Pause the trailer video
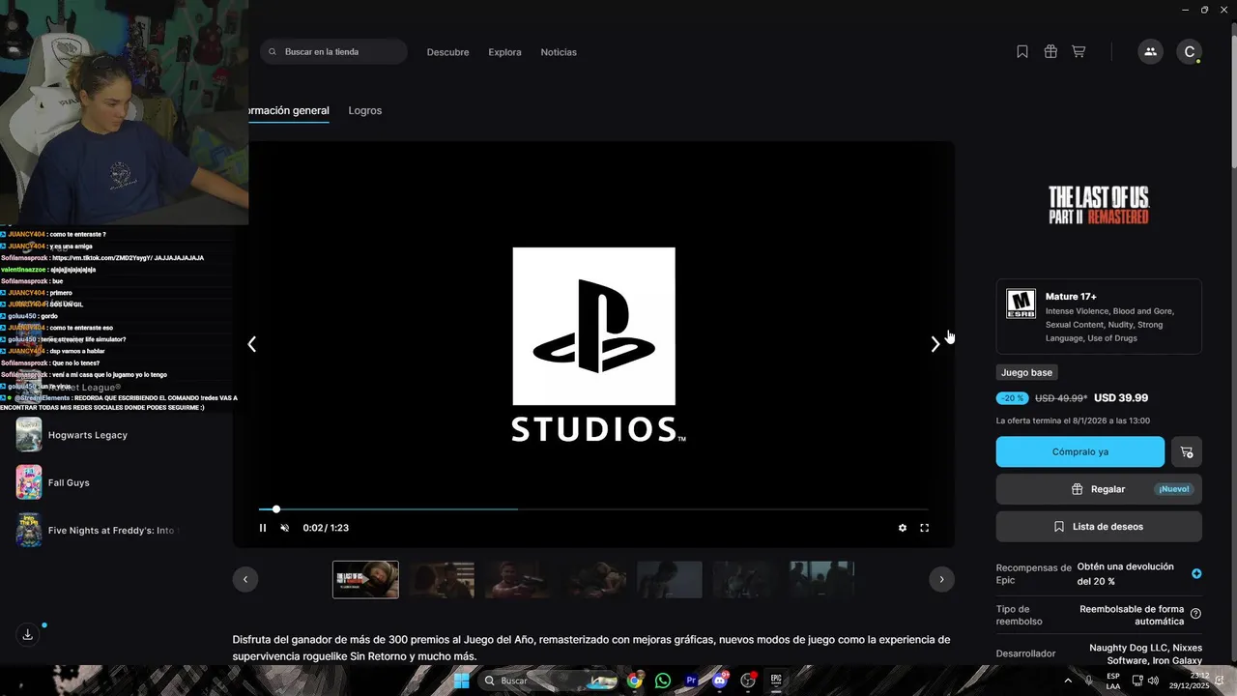This screenshot has height=696, width=1237. tap(263, 528)
